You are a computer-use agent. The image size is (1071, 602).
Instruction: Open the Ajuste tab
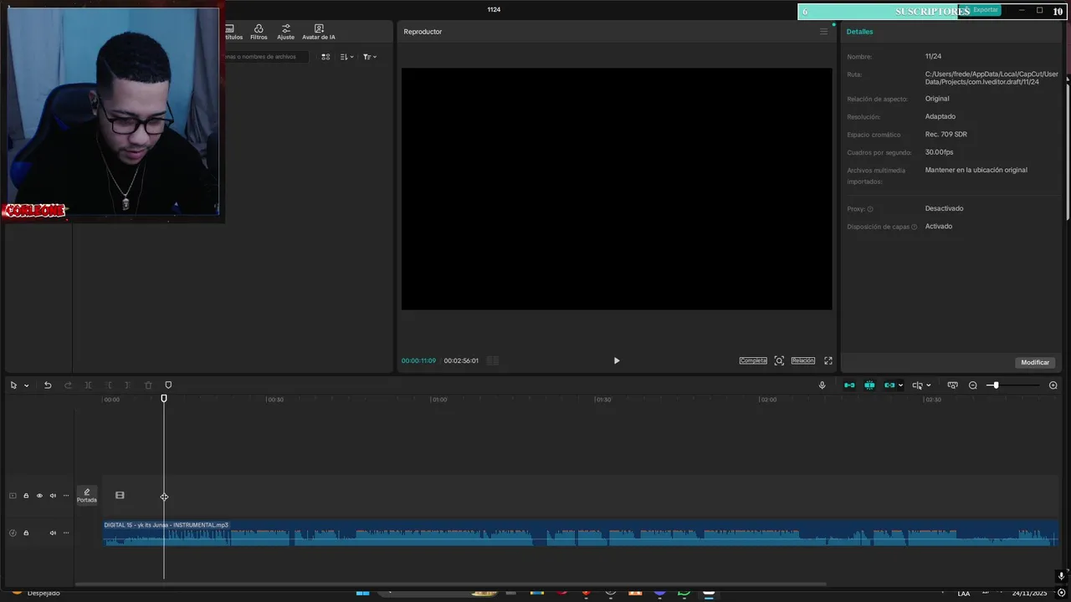(286, 32)
